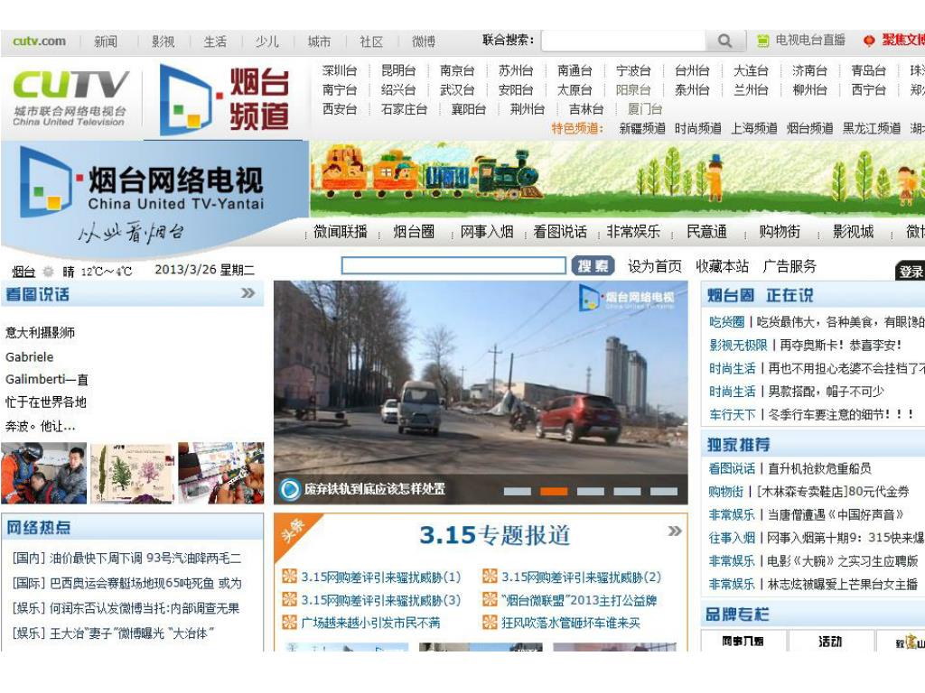Open 男款搭配,帽子不可少 link

tap(826, 392)
